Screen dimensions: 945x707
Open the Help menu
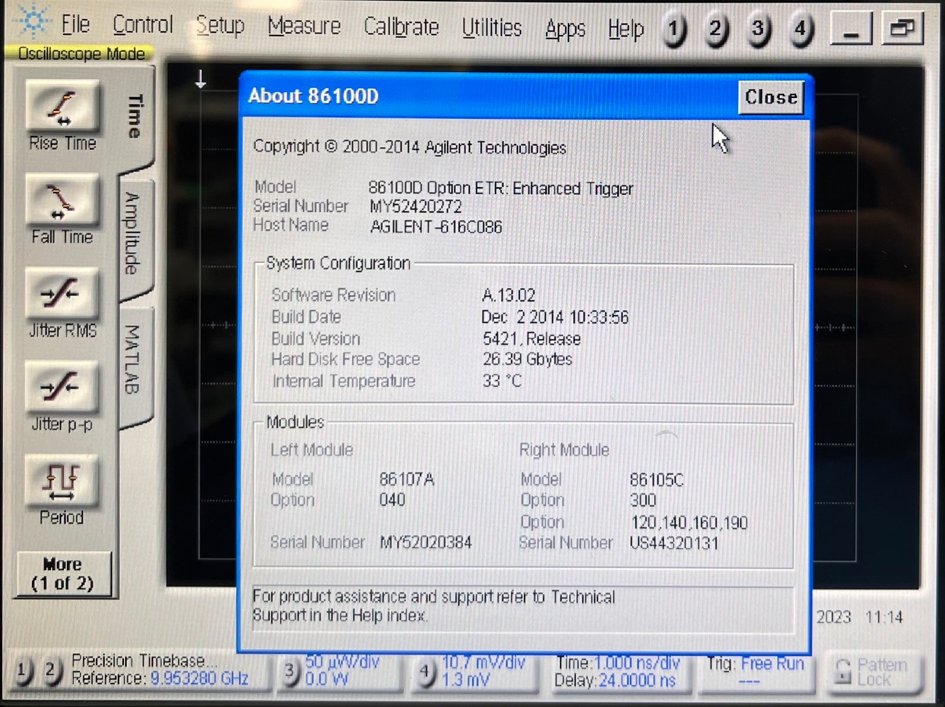point(625,29)
